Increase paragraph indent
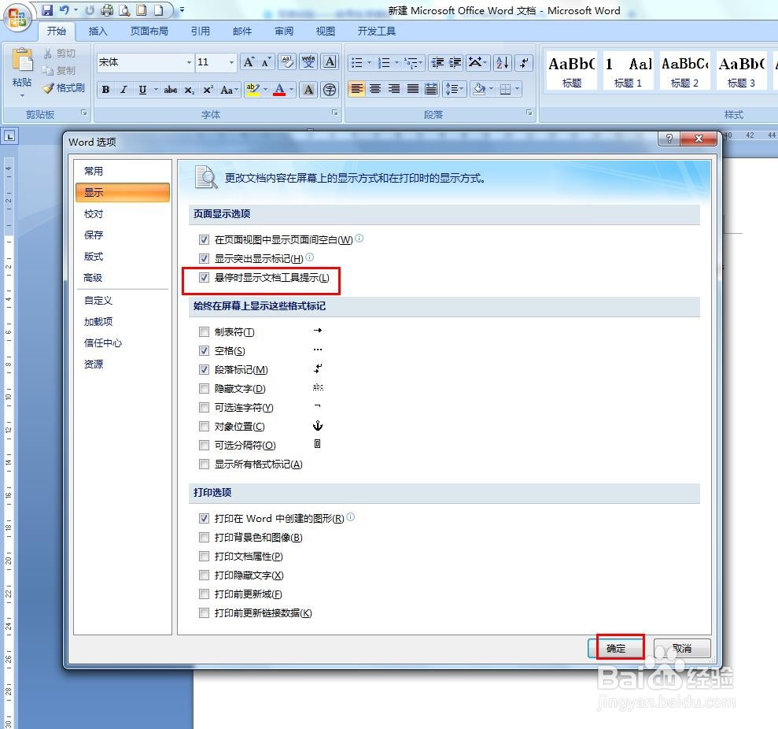 click(455, 62)
